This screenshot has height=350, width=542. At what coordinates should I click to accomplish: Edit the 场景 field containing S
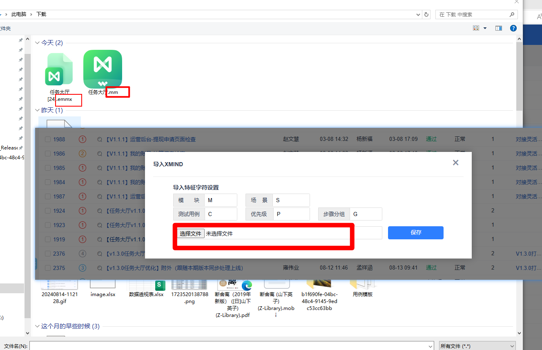click(291, 200)
